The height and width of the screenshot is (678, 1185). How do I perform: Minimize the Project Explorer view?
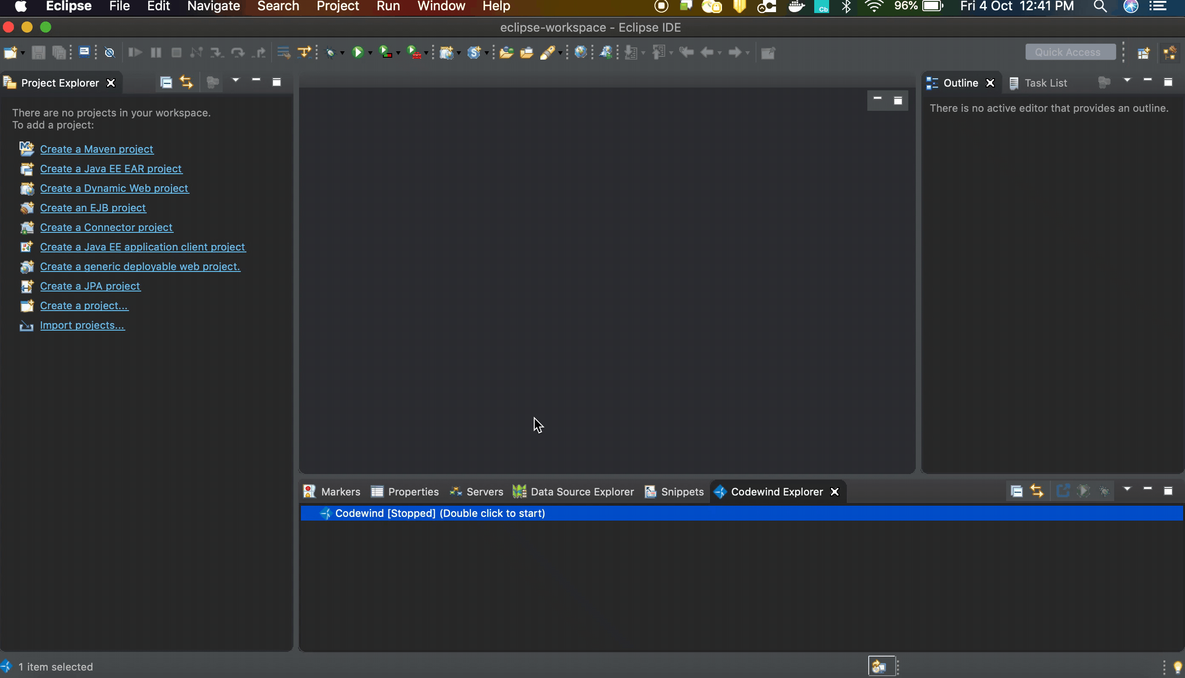point(255,81)
